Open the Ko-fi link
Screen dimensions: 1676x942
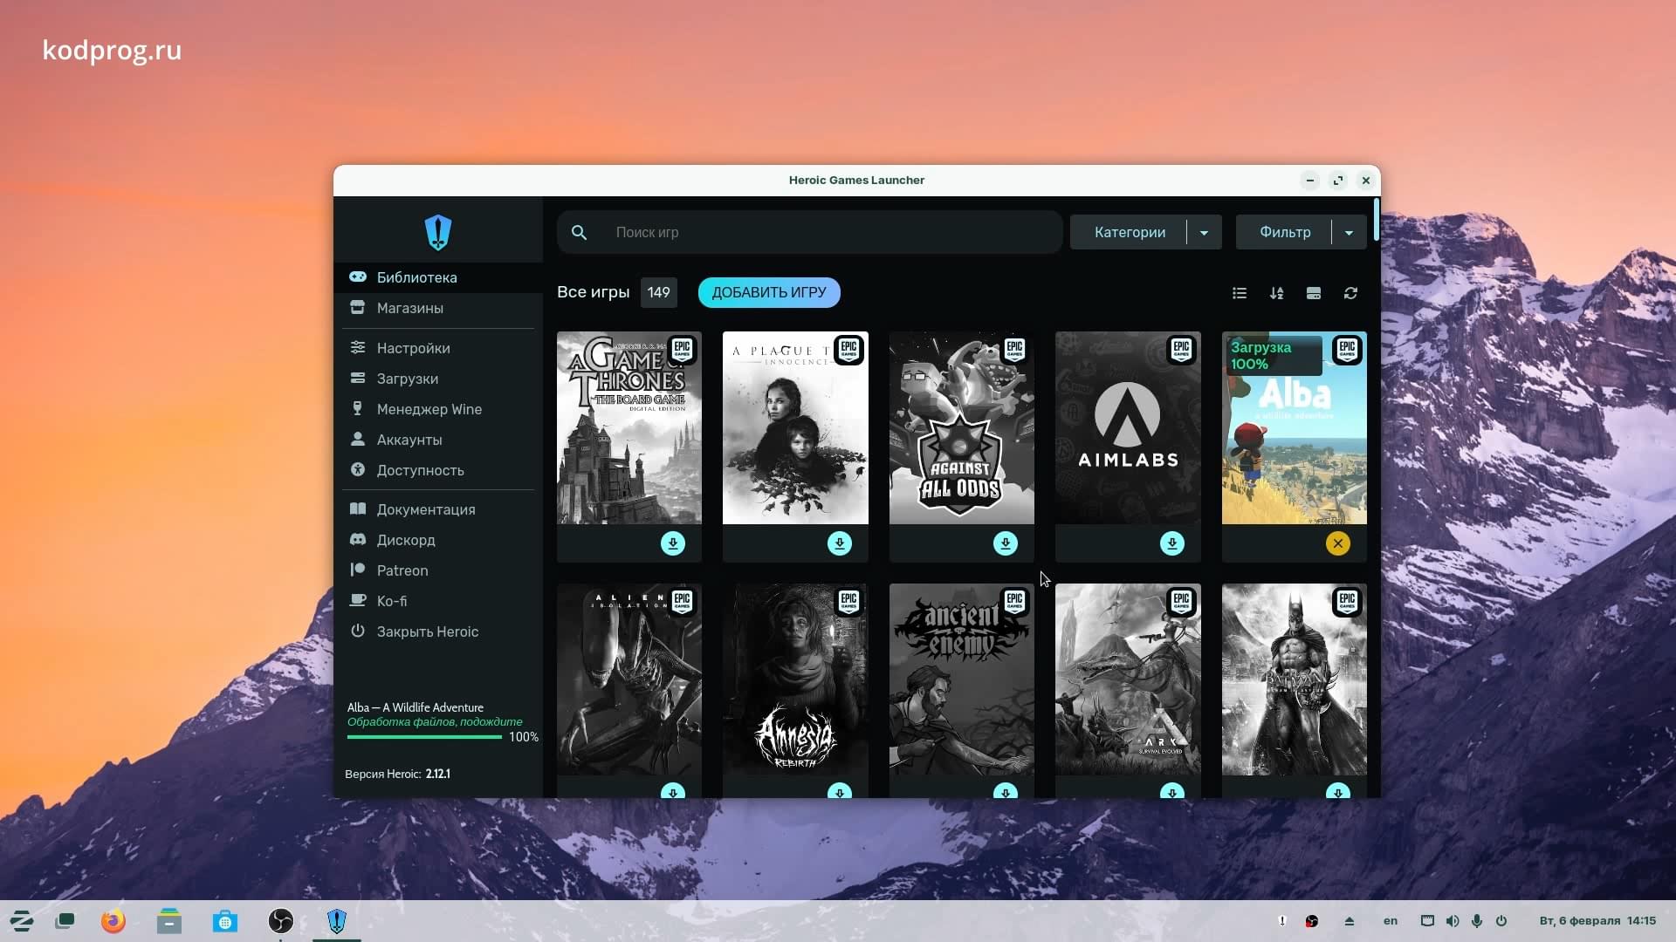[x=438, y=601]
